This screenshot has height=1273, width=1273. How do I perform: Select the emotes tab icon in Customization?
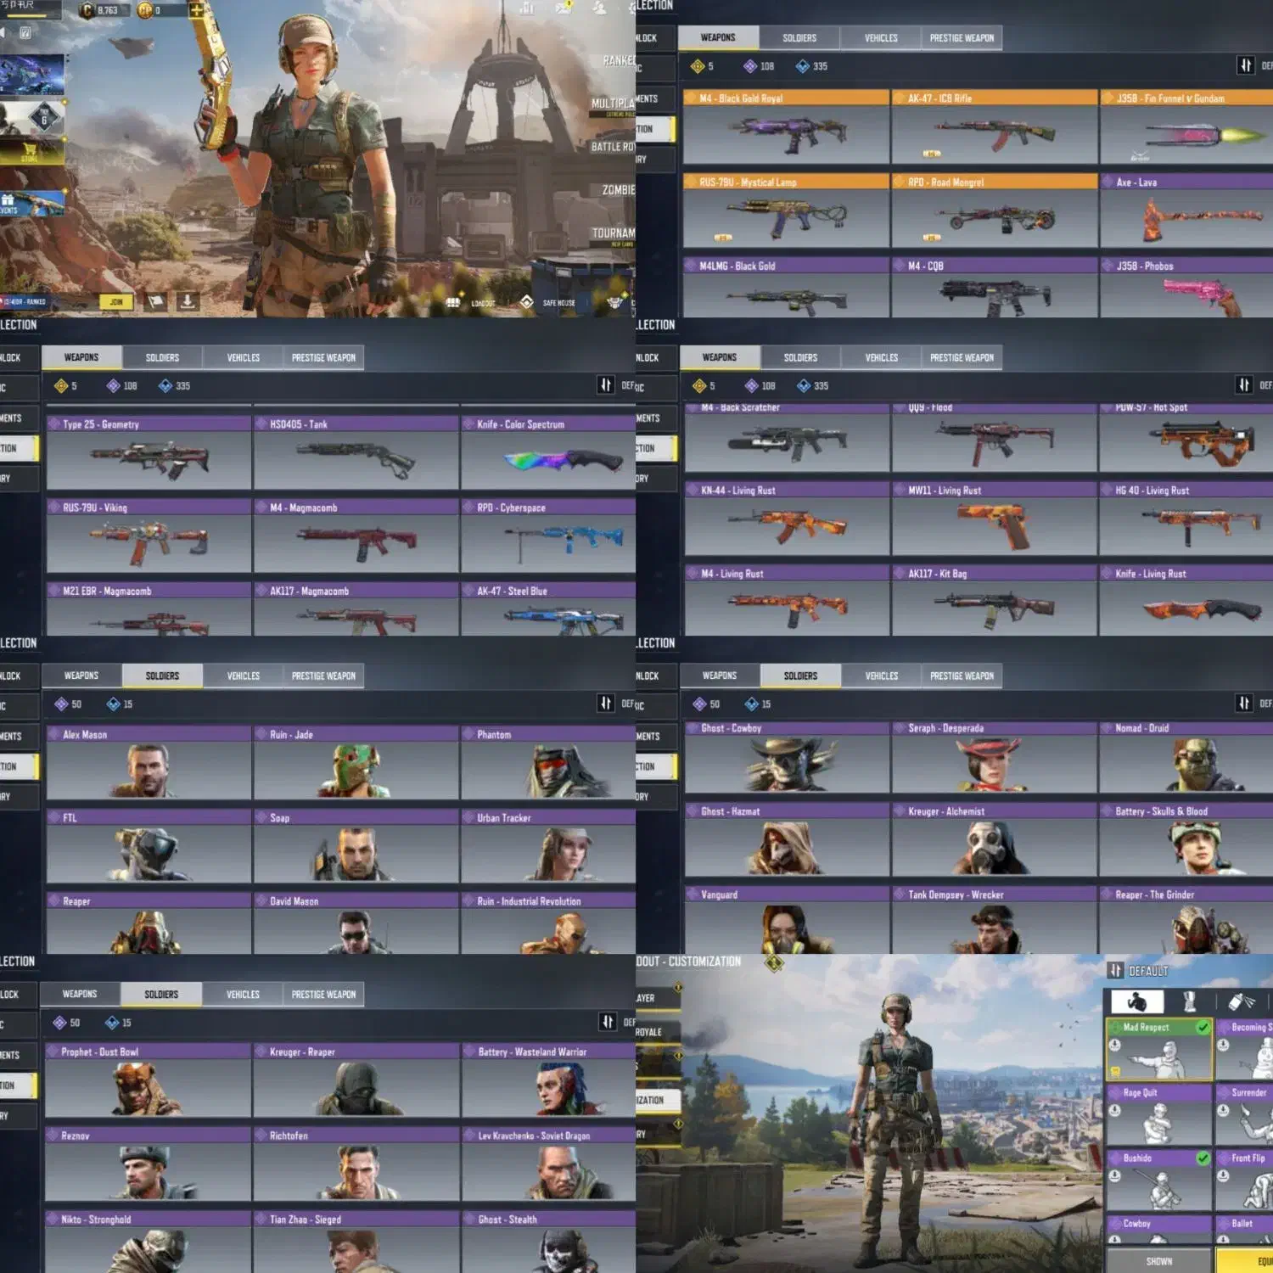pos(1137,1002)
